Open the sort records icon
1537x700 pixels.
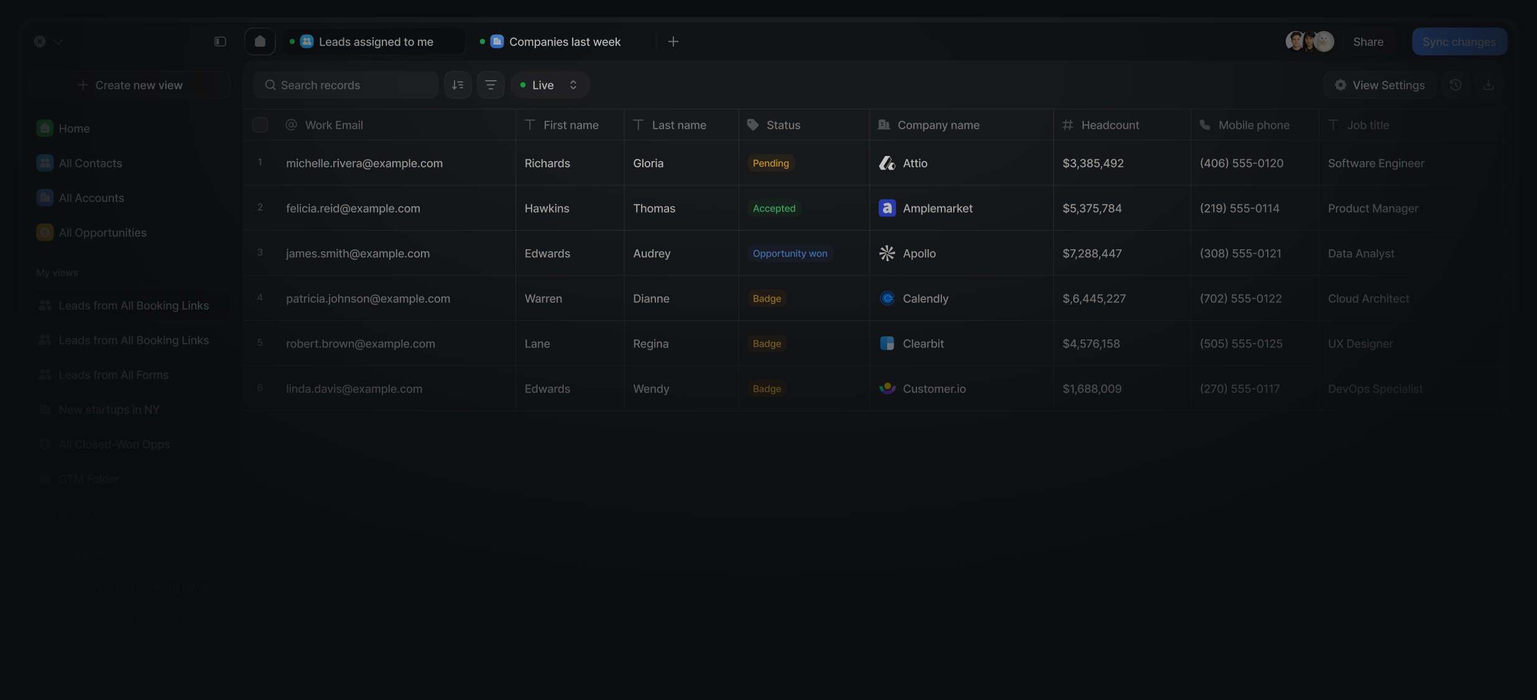pyautogui.click(x=458, y=85)
